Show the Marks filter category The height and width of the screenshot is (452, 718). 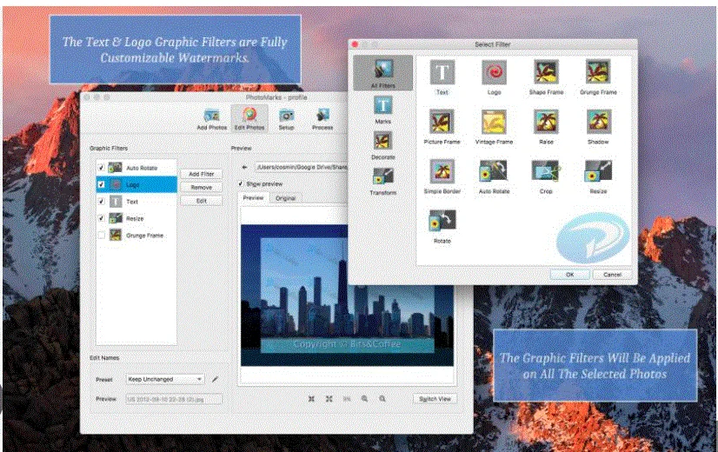pyautogui.click(x=382, y=110)
